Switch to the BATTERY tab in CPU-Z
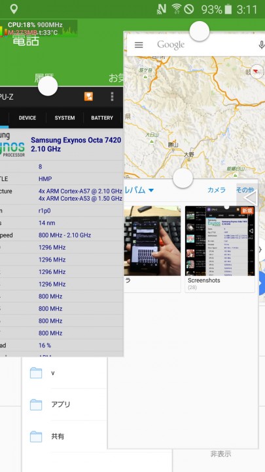265x472 pixels. tap(102, 118)
